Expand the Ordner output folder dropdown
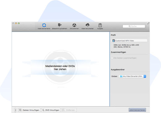The image size is (161, 113). point(132,76)
